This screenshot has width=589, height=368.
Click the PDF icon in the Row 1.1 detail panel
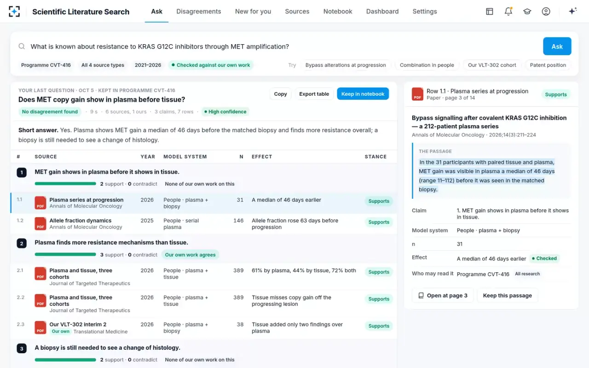pyautogui.click(x=417, y=94)
